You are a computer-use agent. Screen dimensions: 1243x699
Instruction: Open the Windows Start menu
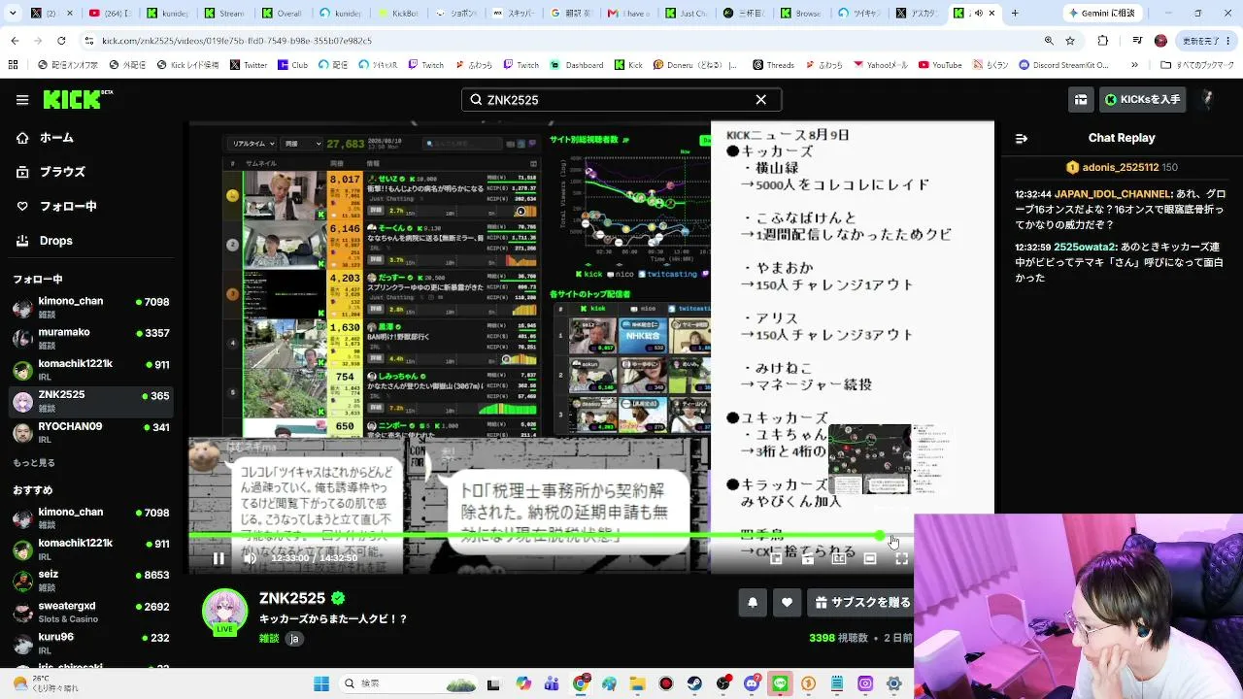321,683
